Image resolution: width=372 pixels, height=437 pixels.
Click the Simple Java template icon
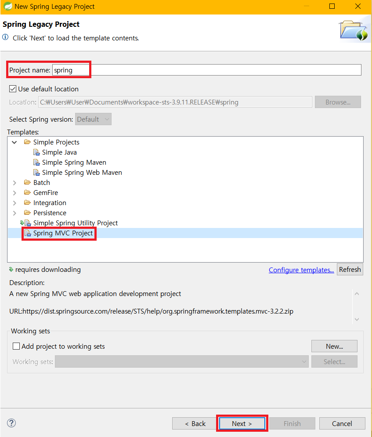click(36, 152)
